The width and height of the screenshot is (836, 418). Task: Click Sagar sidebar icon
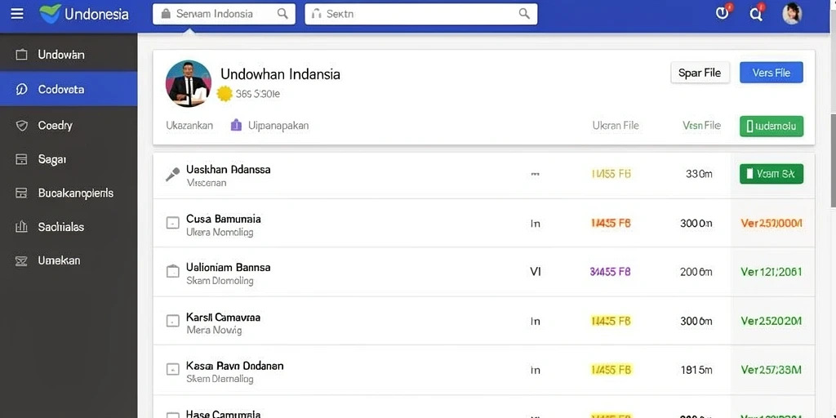tap(21, 159)
